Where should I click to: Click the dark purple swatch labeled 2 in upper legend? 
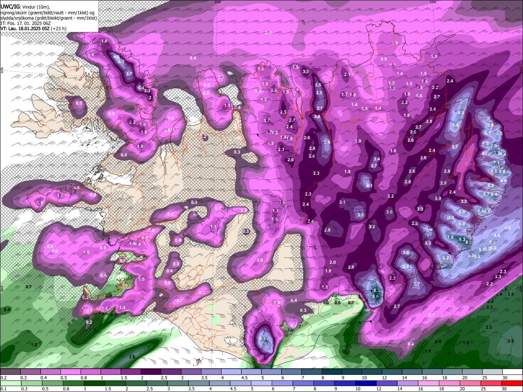point(150,372)
